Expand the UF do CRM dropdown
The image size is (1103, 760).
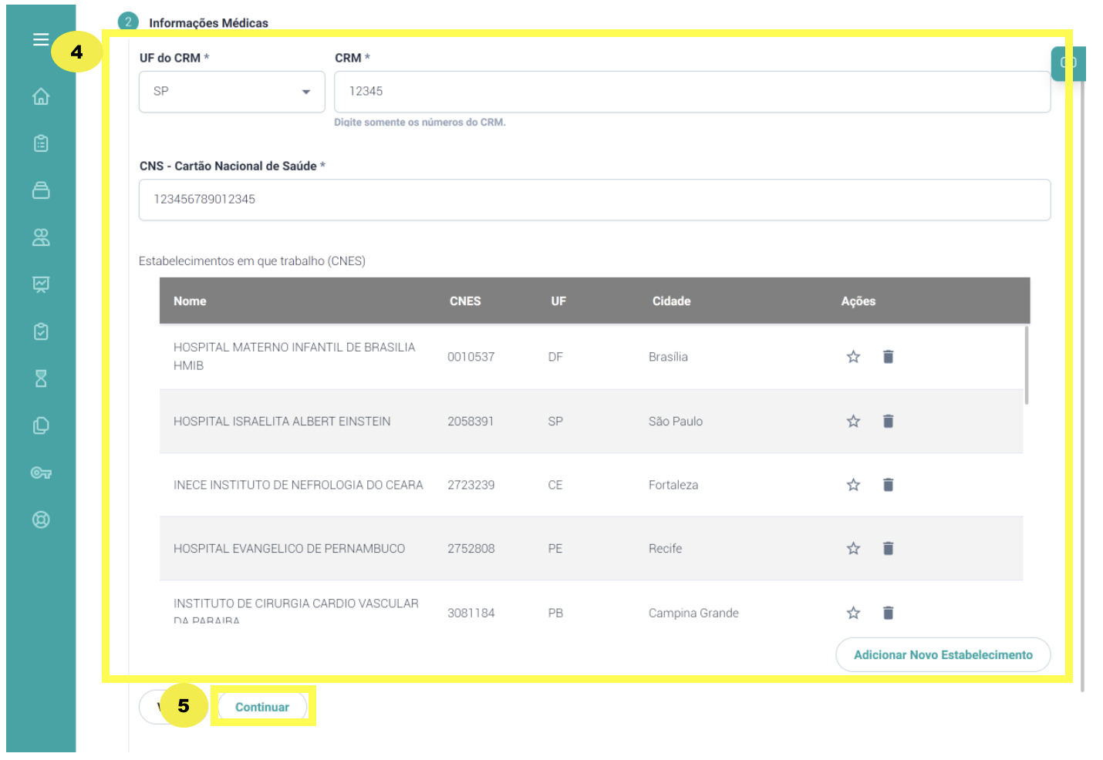[231, 92]
